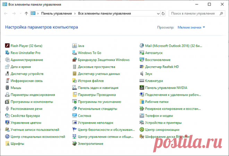The height and width of the screenshot is (156, 229).
Task: Open the Электропитание icon
Action: 75,144
